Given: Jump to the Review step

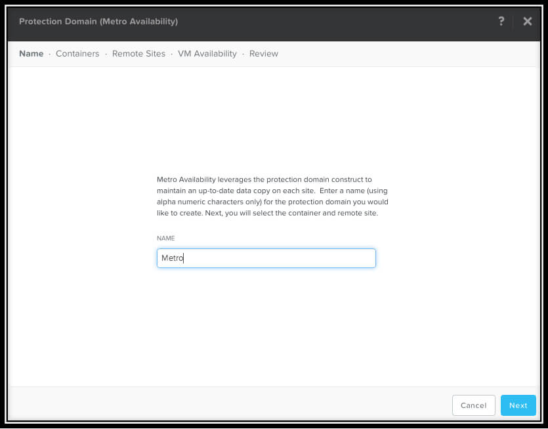Looking at the screenshot, I should 263,54.
